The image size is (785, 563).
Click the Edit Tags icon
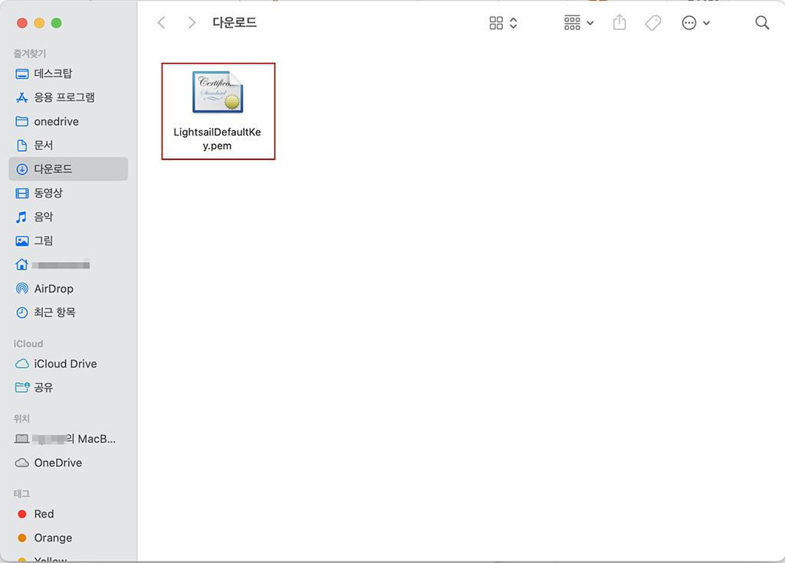click(653, 23)
